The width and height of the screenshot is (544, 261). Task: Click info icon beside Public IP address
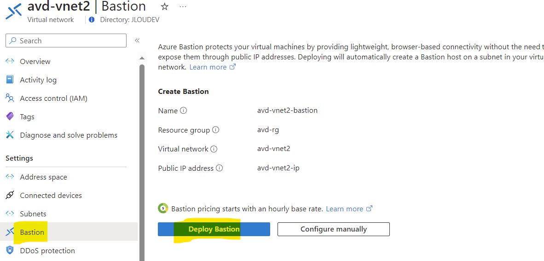click(219, 168)
